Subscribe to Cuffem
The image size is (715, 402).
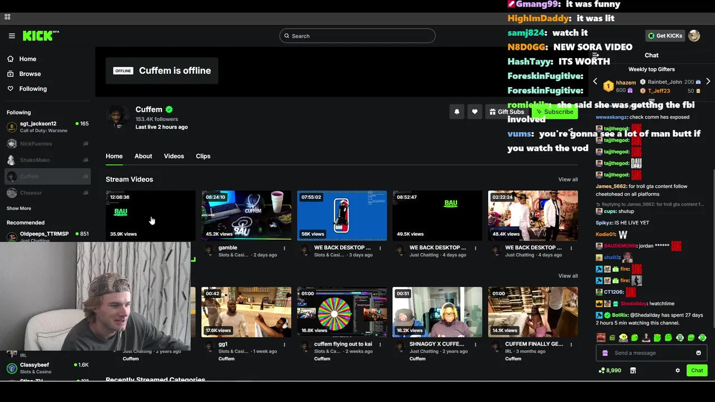(x=555, y=112)
